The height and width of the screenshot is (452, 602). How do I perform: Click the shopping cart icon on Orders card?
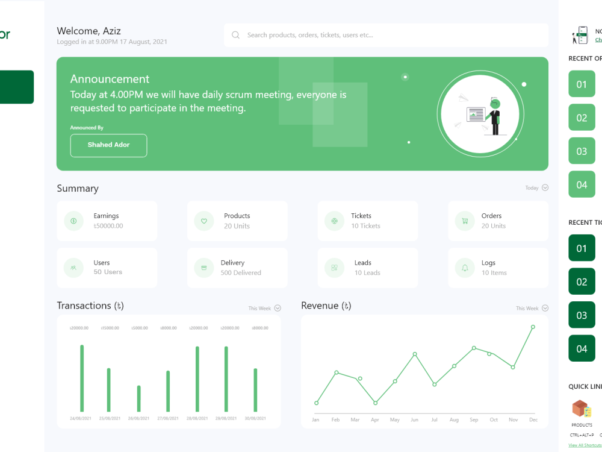(x=464, y=221)
